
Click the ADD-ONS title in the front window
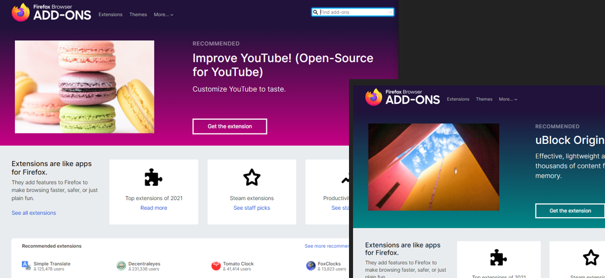(x=413, y=100)
